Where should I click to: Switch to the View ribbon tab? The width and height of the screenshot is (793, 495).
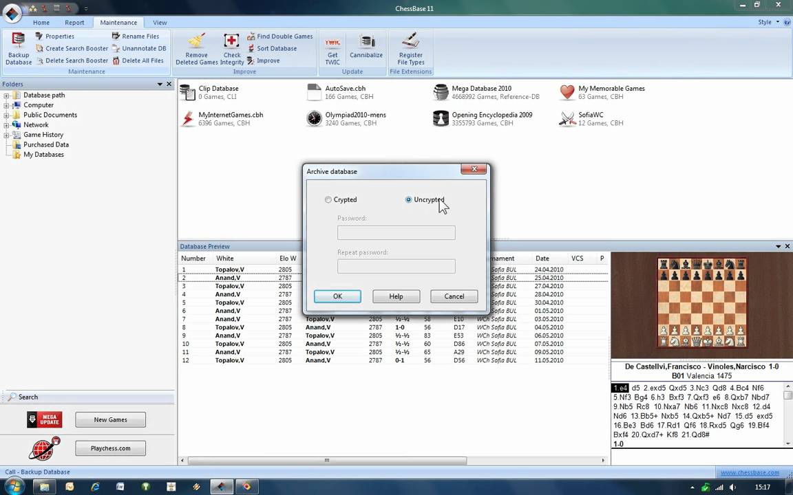pos(160,22)
